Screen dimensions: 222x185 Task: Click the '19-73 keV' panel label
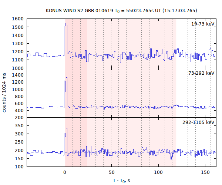[x=203, y=24]
